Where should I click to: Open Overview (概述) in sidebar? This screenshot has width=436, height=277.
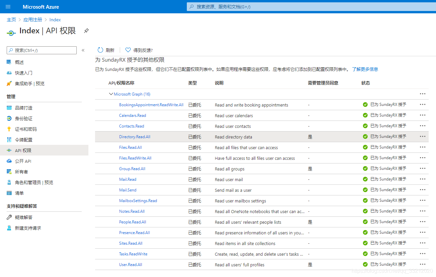(x=19, y=62)
